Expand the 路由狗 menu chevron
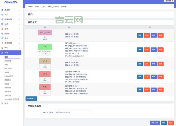176x126 pixels. (x=19, y=10)
